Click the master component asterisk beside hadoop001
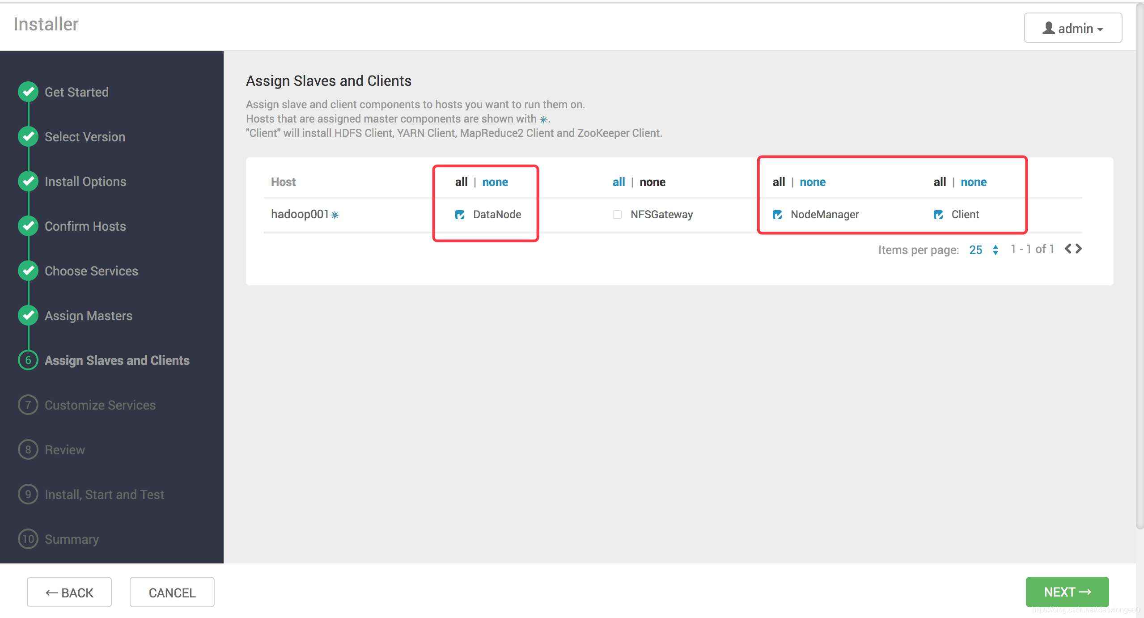The image size is (1144, 618). tap(335, 215)
